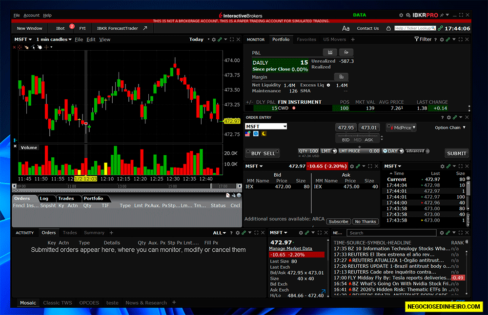Click the chart time range scroll bar
Image resolution: width=488 pixels, height=315 pixels.
[127, 186]
